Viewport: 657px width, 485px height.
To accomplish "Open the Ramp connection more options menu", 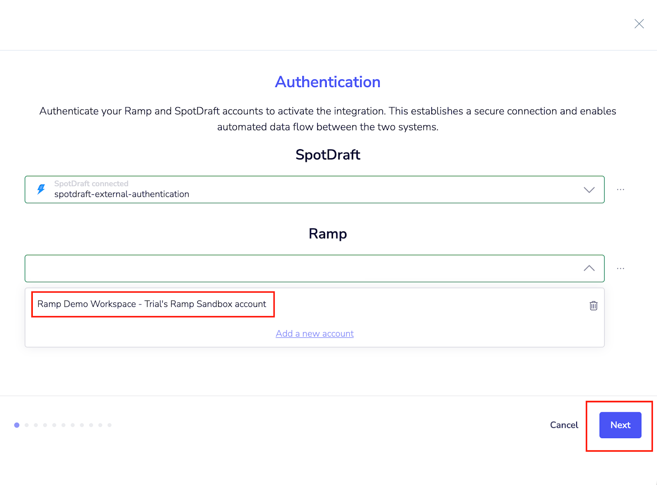I will (620, 268).
